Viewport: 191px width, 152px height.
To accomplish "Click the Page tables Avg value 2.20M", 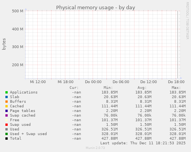I will point(146,111).
